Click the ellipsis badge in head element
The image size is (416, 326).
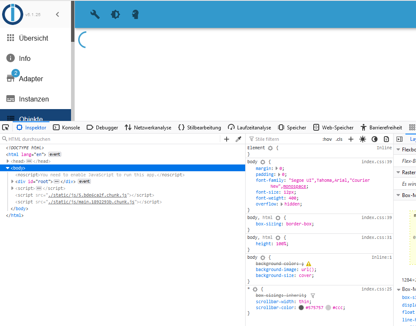(29, 161)
